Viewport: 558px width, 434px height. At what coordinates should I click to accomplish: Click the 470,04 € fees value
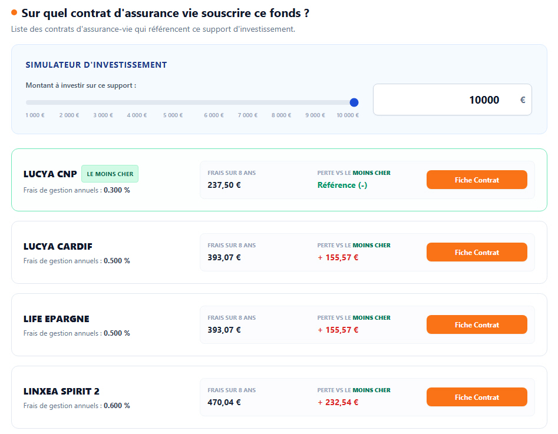(x=224, y=402)
